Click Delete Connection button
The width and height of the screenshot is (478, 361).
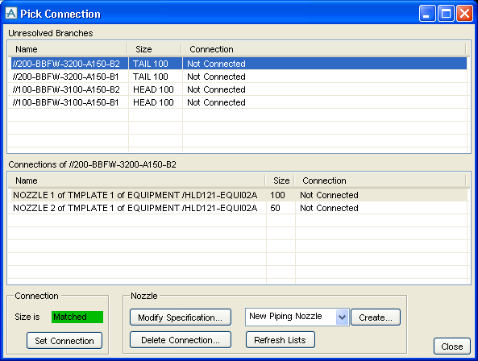[x=181, y=340]
